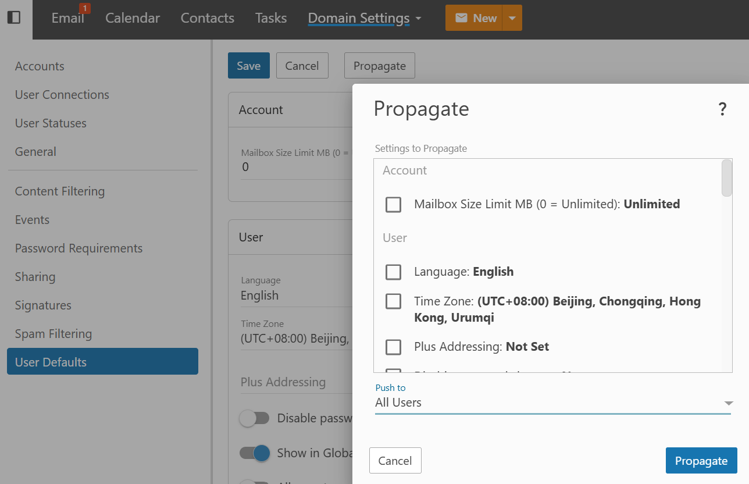Open the help question mark icon

[x=722, y=109]
